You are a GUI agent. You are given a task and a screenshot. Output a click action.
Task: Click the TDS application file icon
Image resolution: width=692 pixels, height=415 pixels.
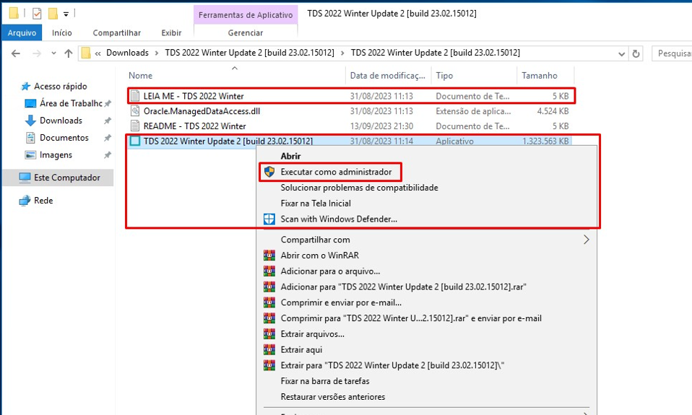point(135,141)
